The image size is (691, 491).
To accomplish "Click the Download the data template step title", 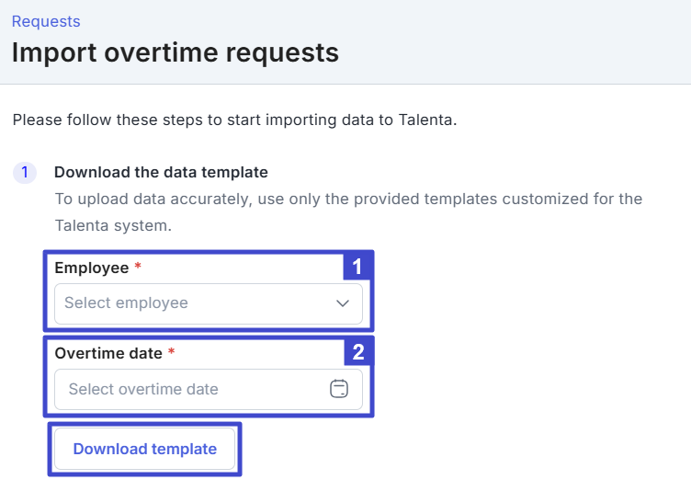I will [x=161, y=172].
